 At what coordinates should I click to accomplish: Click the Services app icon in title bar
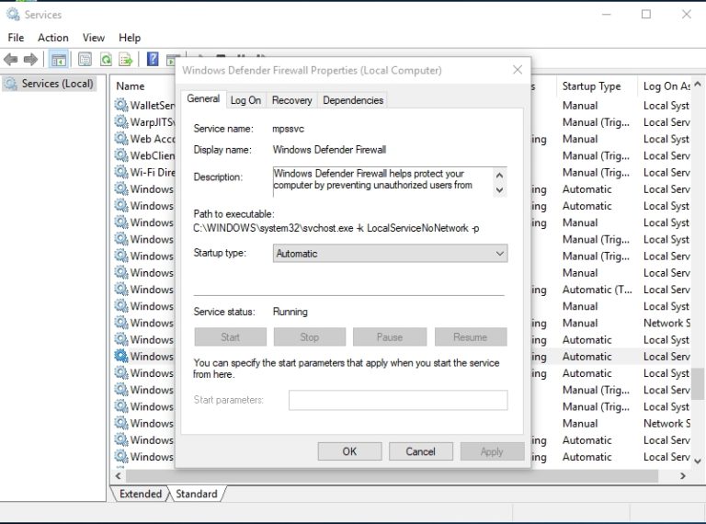tap(13, 15)
